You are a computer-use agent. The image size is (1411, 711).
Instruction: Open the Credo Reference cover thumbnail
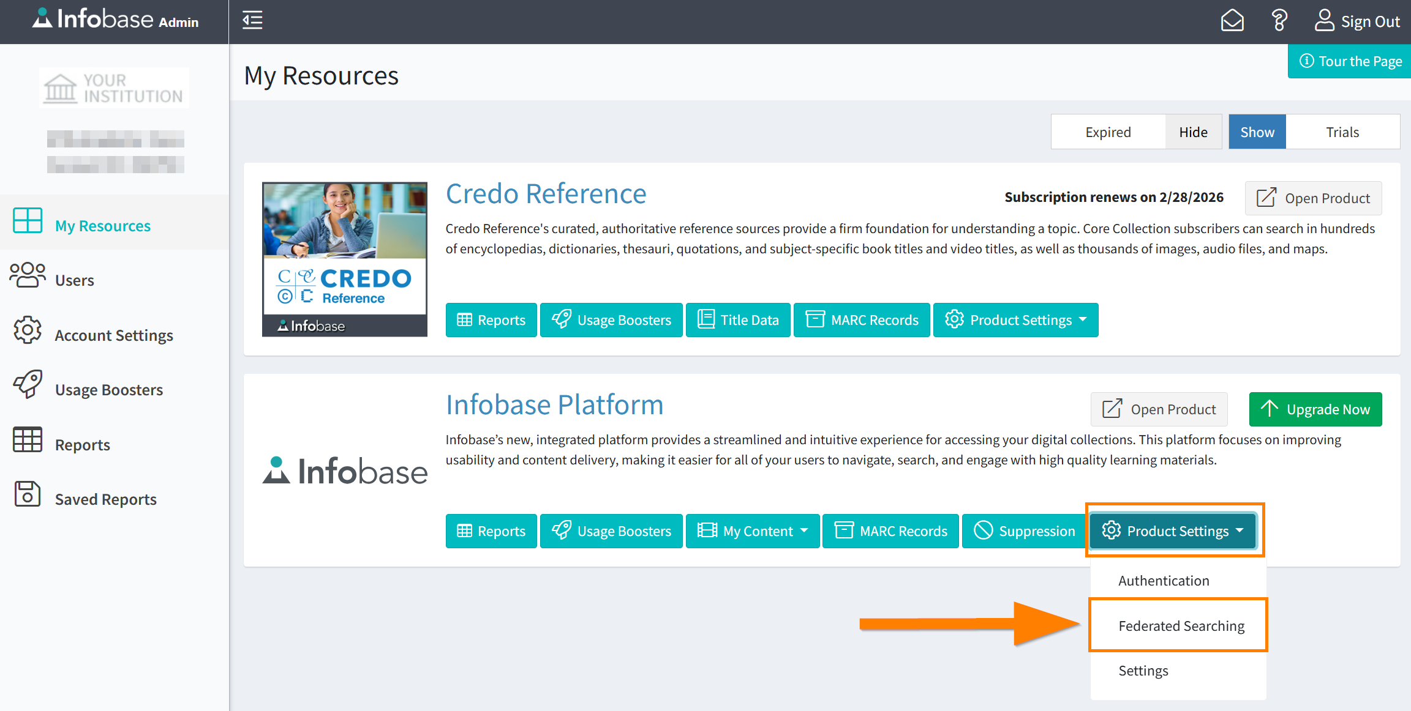[345, 259]
